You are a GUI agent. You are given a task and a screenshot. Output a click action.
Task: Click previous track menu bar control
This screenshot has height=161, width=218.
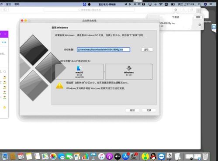[x=126, y=4]
